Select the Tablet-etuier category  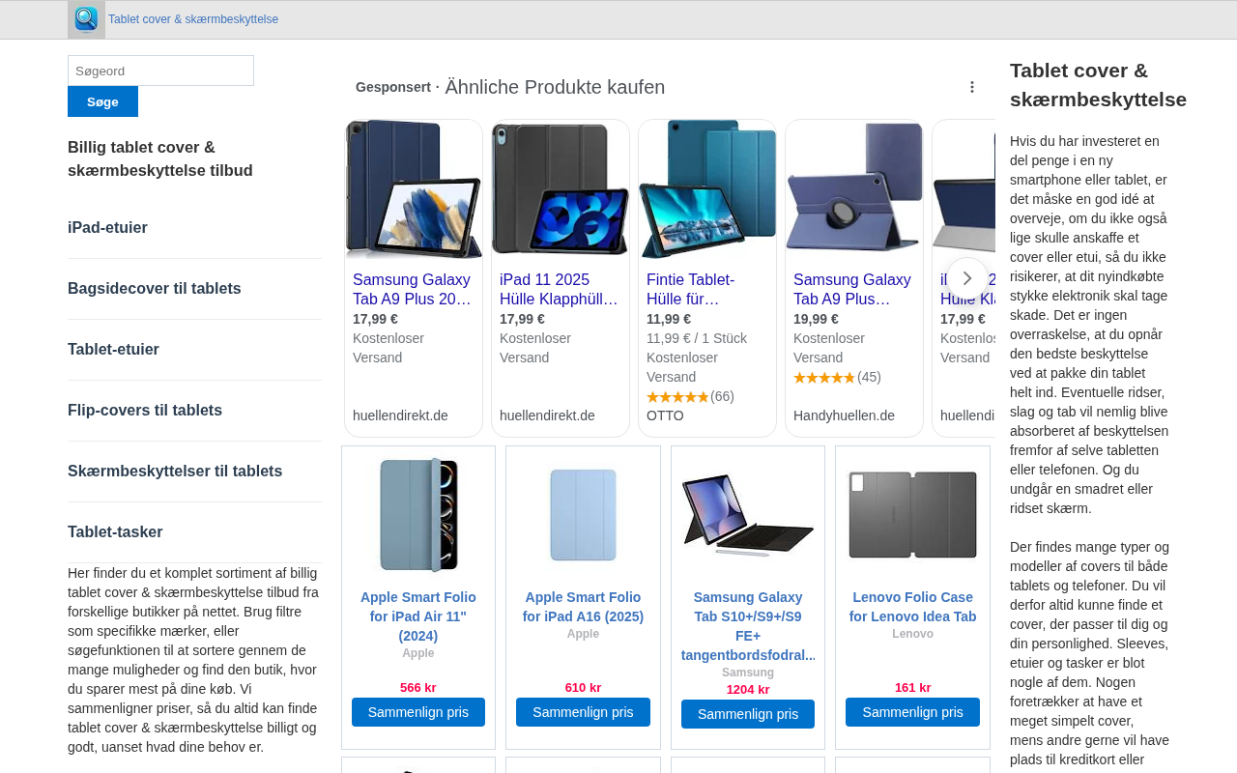(x=113, y=350)
